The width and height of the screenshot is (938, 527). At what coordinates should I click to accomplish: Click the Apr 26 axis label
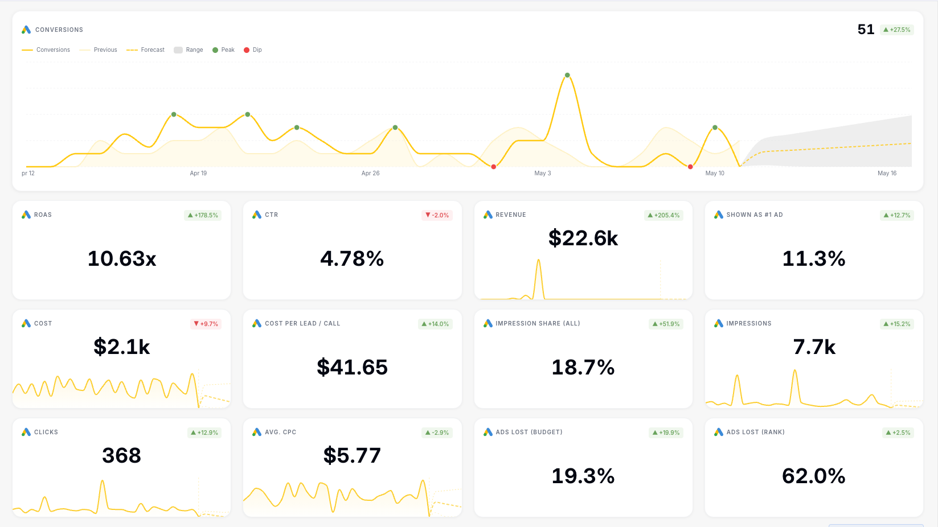[x=370, y=173]
